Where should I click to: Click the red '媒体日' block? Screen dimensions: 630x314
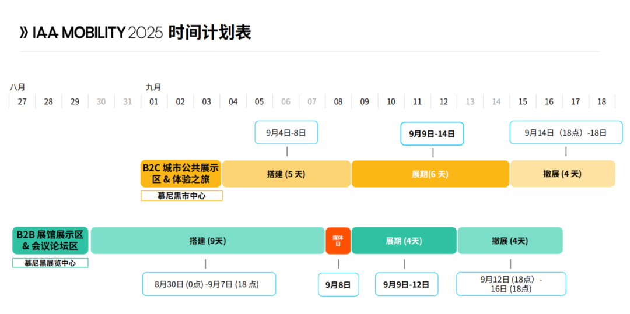338,241
